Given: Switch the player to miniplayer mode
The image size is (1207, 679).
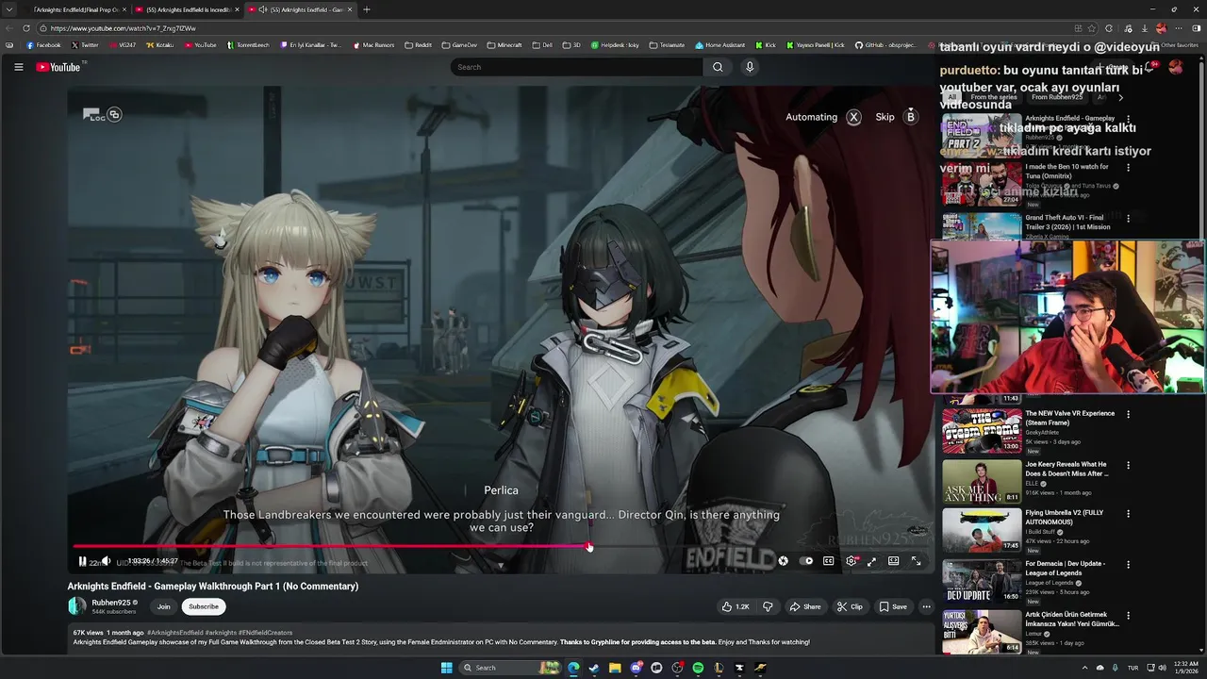Looking at the screenshot, I should (872, 561).
